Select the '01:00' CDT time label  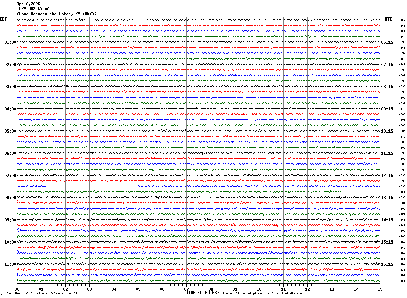point(10,42)
